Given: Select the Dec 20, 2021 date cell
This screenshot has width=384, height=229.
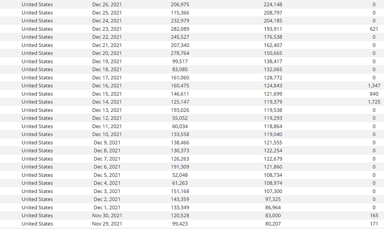Looking at the screenshot, I should click(x=107, y=53).
